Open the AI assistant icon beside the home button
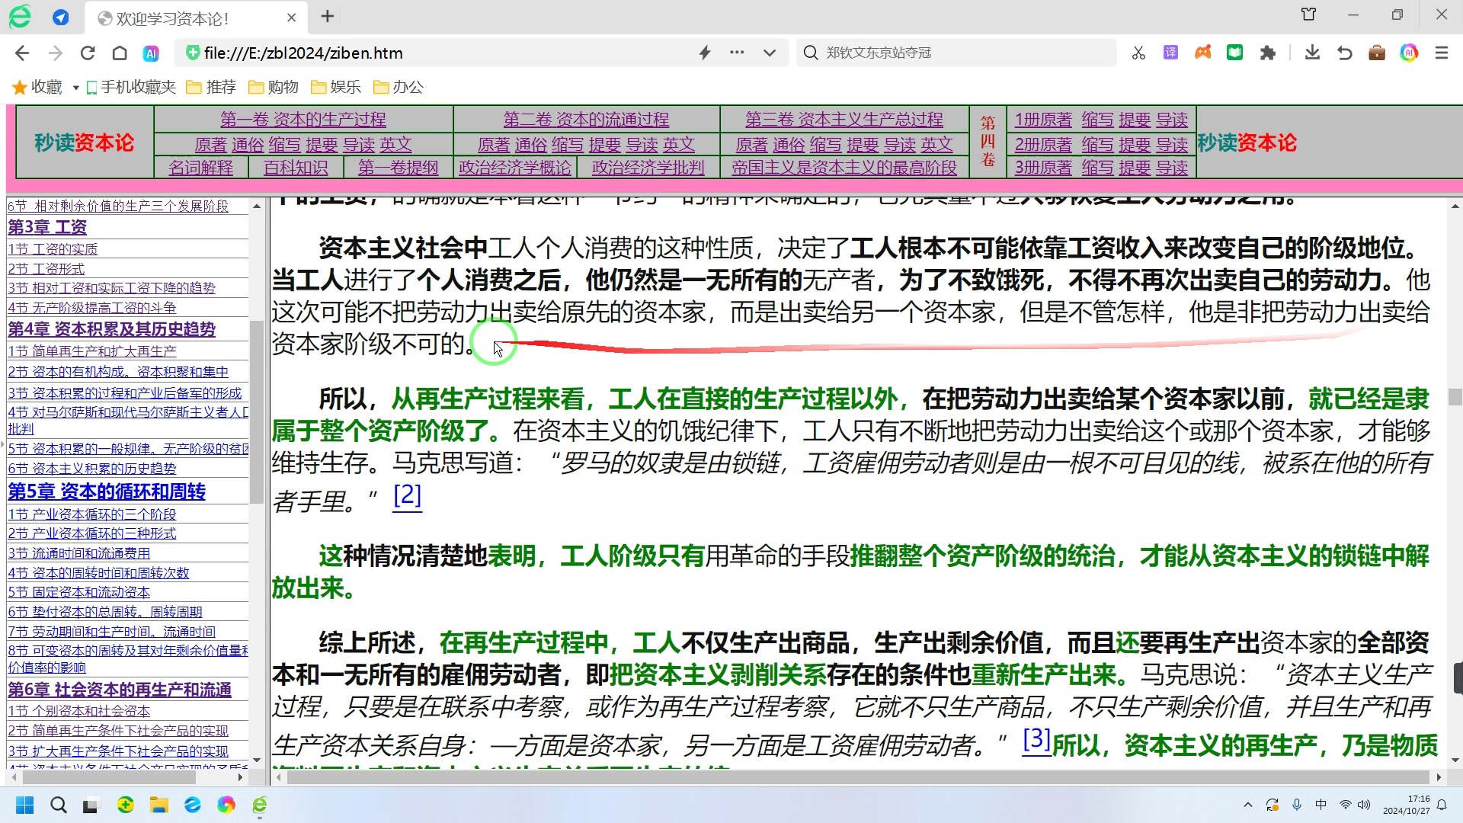 [151, 53]
